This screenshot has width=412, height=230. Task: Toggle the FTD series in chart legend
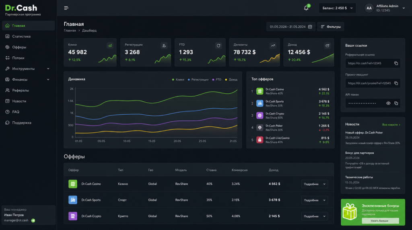click(217, 80)
